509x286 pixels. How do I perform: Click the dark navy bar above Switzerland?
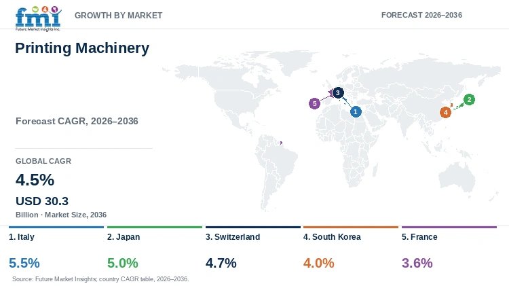coord(253,227)
